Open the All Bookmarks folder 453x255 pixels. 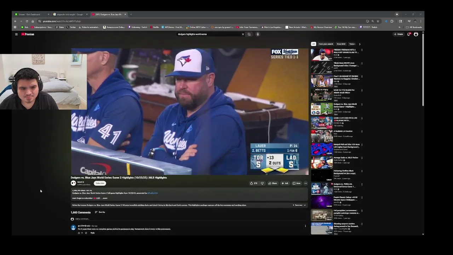click(x=414, y=27)
